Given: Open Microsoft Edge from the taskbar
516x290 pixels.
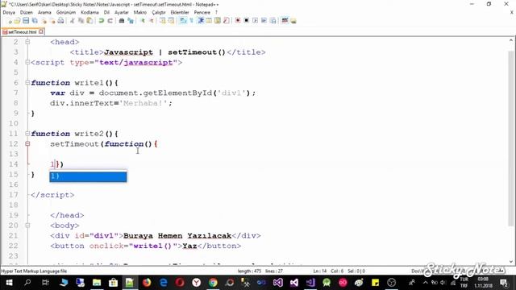Looking at the screenshot, I should [x=163, y=283].
